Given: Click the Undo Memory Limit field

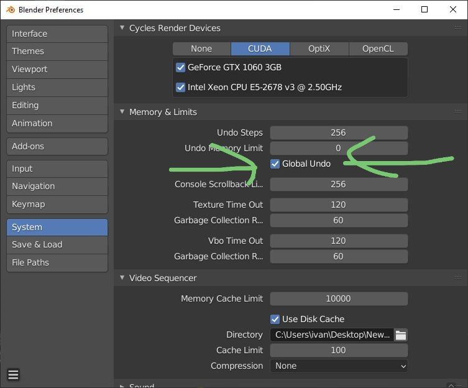Looking at the screenshot, I should pos(339,148).
